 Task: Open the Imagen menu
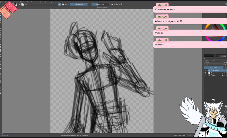click(x=14, y=2)
